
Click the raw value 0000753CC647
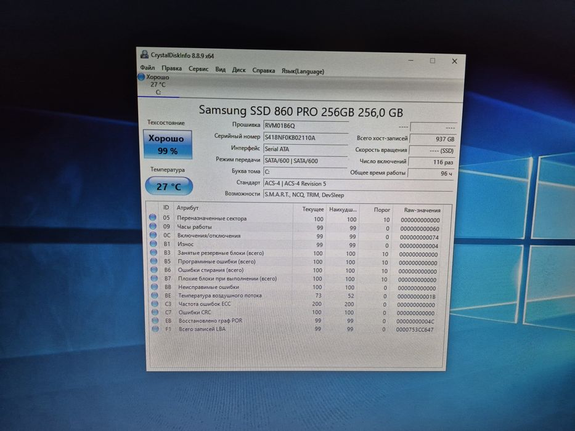click(414, 329)
